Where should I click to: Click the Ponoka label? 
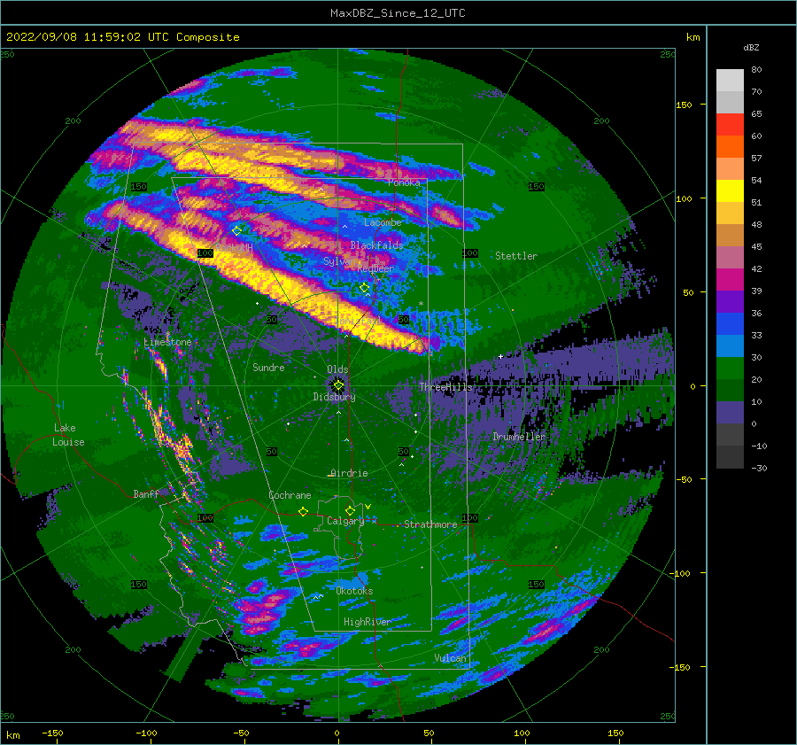404,182
